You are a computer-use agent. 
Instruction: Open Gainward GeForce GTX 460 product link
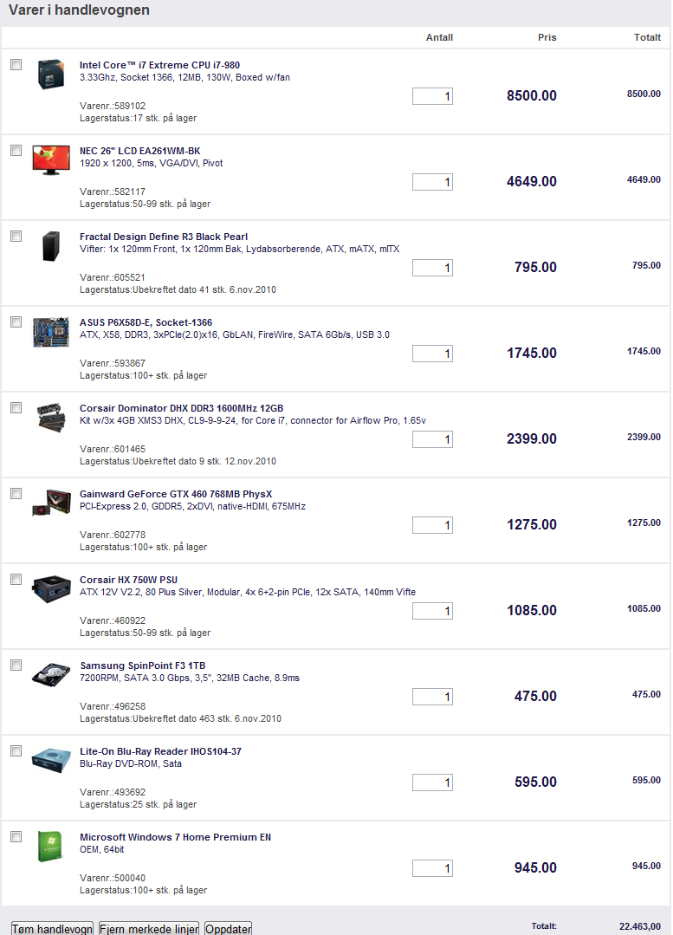(x=176, y=494)
